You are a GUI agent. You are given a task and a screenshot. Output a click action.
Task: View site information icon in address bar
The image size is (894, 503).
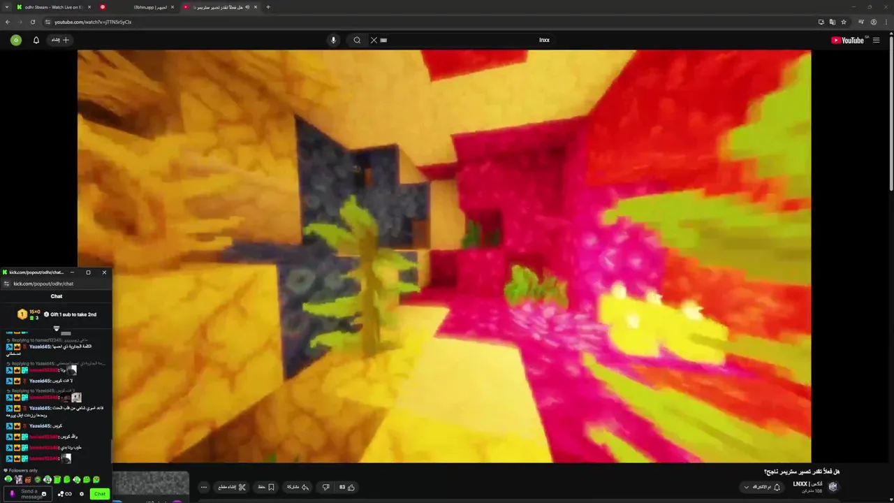click(47, 22)
